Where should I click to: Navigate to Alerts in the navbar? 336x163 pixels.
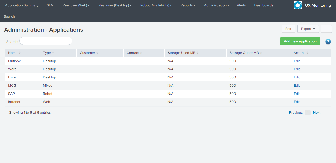[241, 5]
